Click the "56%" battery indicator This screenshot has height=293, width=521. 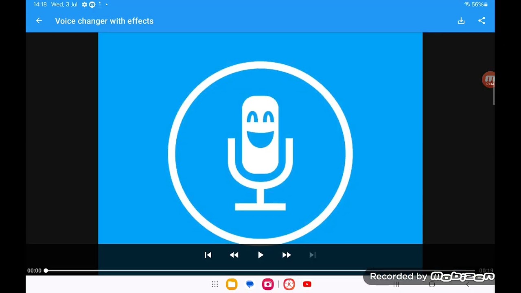point(479,4)
